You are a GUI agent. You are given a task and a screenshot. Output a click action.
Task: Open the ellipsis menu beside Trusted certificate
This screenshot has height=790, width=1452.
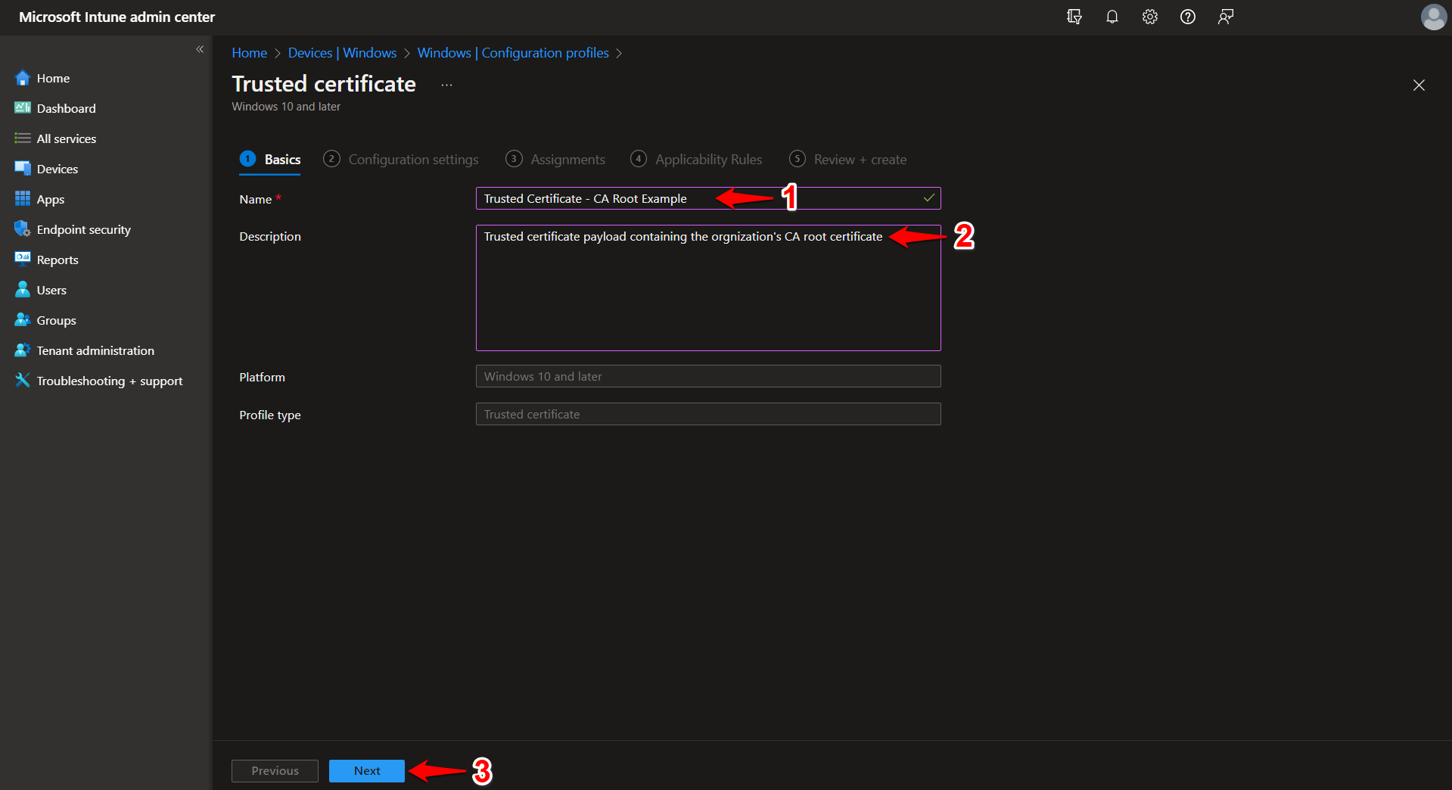click(x=446, y=85)
